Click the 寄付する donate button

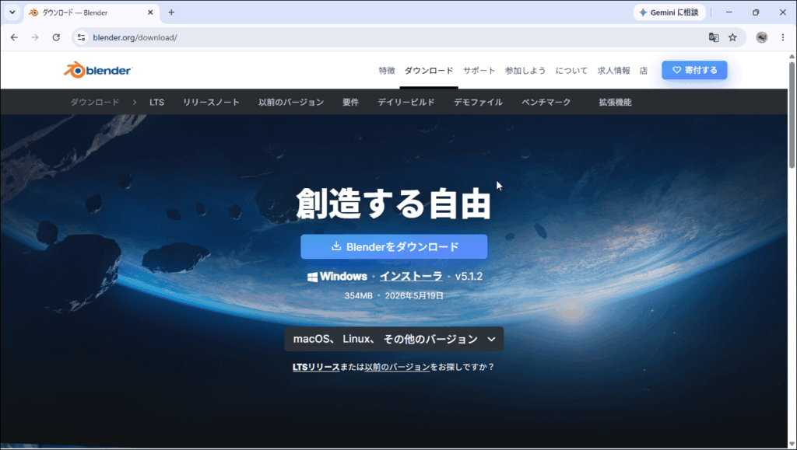[694, 70]
